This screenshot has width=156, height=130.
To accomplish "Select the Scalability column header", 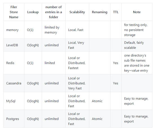I will [77, 12].
